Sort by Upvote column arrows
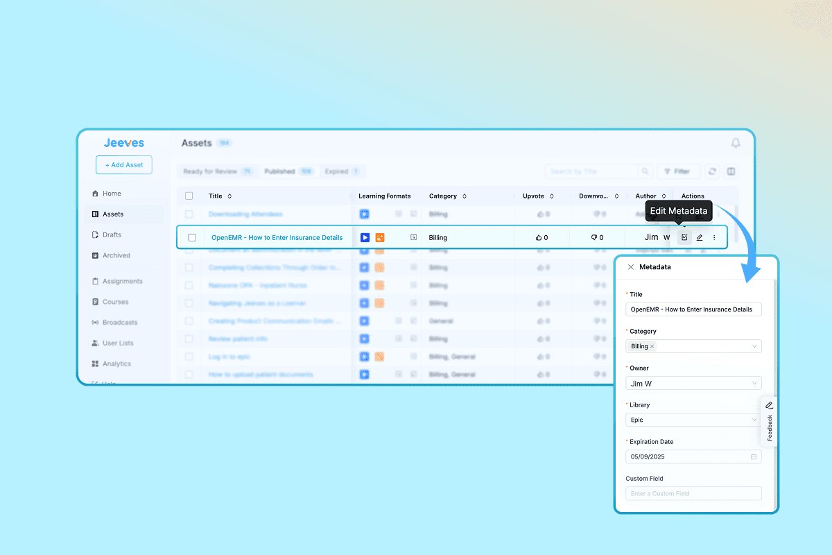 click(552, 196)
